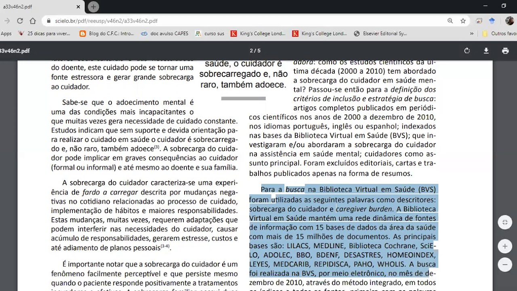Image resolution: width=517 pixels, height=291 pixels.
Task: Restore down the browser window
Action: coord(504,6)
